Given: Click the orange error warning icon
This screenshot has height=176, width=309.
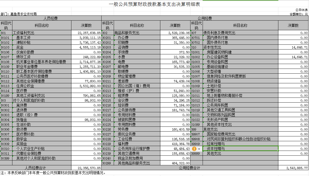Looking at the screenshot, I should 194,149.
